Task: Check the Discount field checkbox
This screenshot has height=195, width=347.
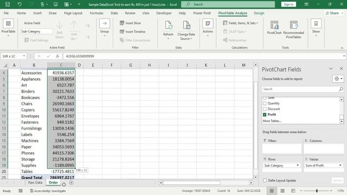Action: tap(265, 109)
